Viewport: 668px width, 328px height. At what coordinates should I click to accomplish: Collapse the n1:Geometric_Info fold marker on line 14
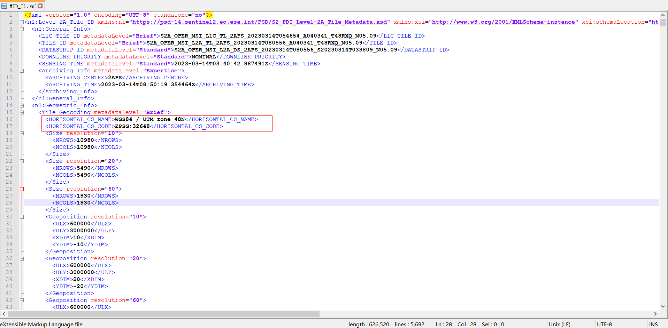click(22, 105)
